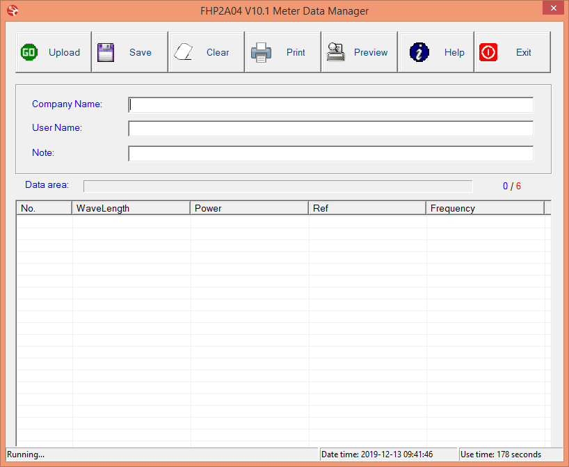Sort by WaveLength column header

tap(131, 208)
